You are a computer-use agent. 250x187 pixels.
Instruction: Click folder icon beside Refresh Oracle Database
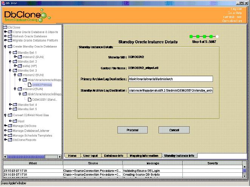click(10, 36)
